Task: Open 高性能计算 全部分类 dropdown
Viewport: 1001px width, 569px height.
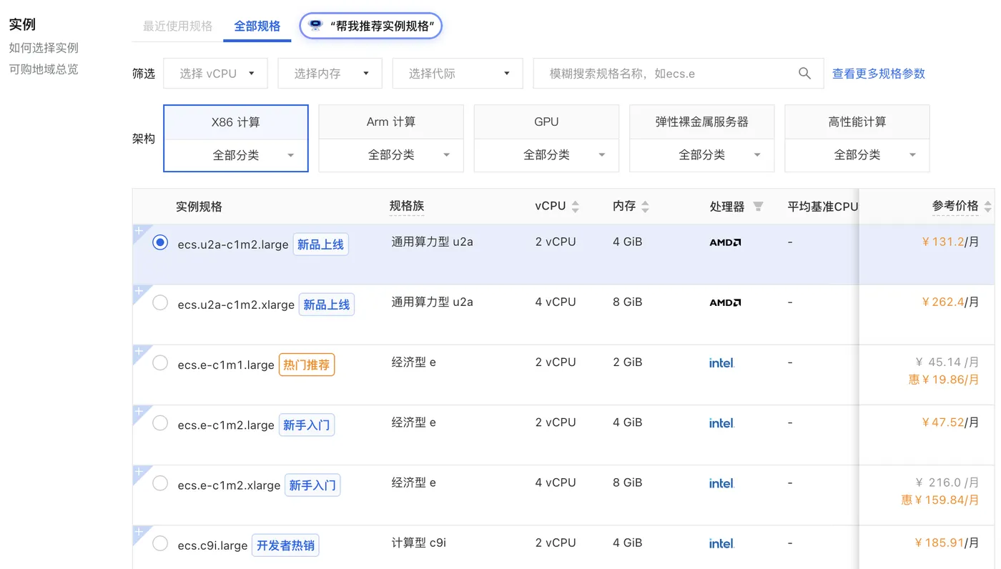Action: (x=857, y=155)
